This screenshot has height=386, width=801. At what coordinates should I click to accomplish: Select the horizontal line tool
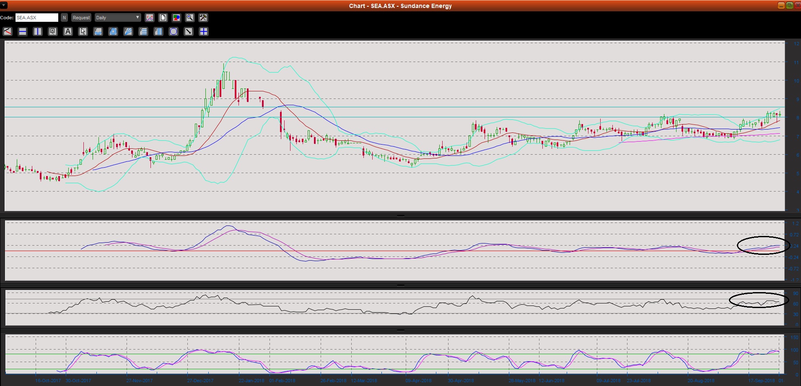click(x=23, y=31)
